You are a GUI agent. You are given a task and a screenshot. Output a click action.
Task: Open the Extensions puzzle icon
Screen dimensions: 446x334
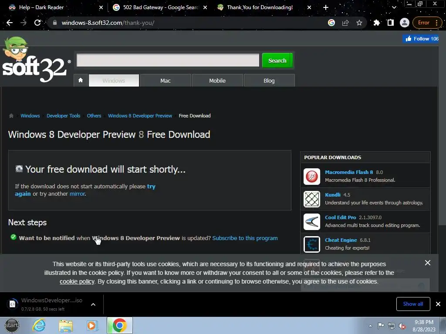tap(377, 23)
